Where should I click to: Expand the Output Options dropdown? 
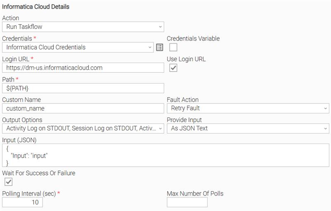click(x=83, y=129)
